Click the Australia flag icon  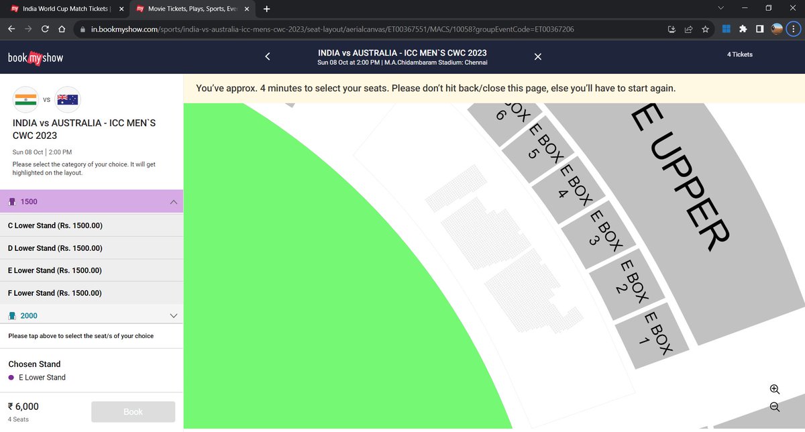click(x=67, y=100)
